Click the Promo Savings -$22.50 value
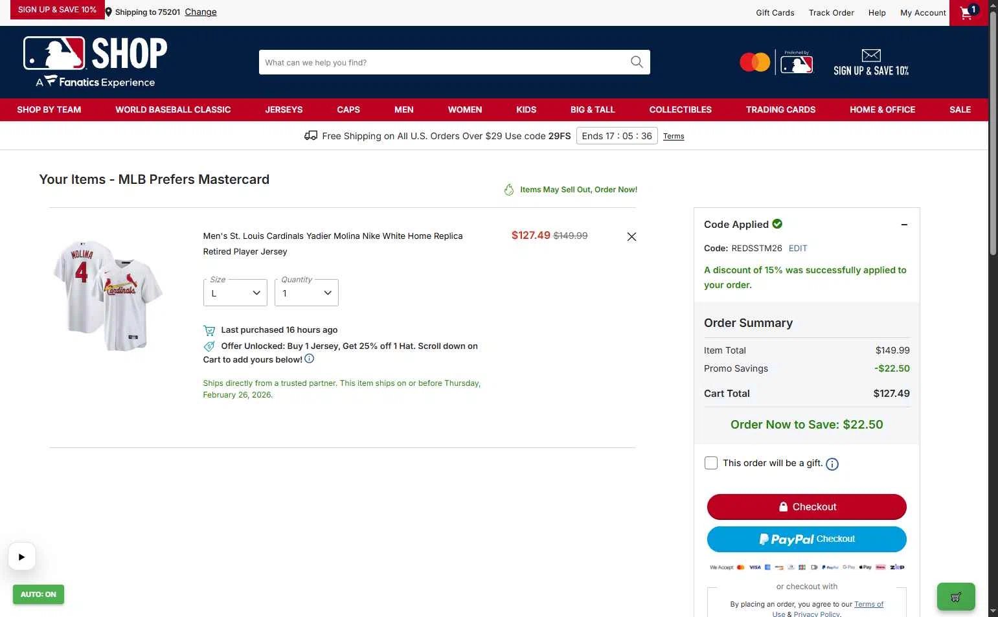 pos(892,368)
